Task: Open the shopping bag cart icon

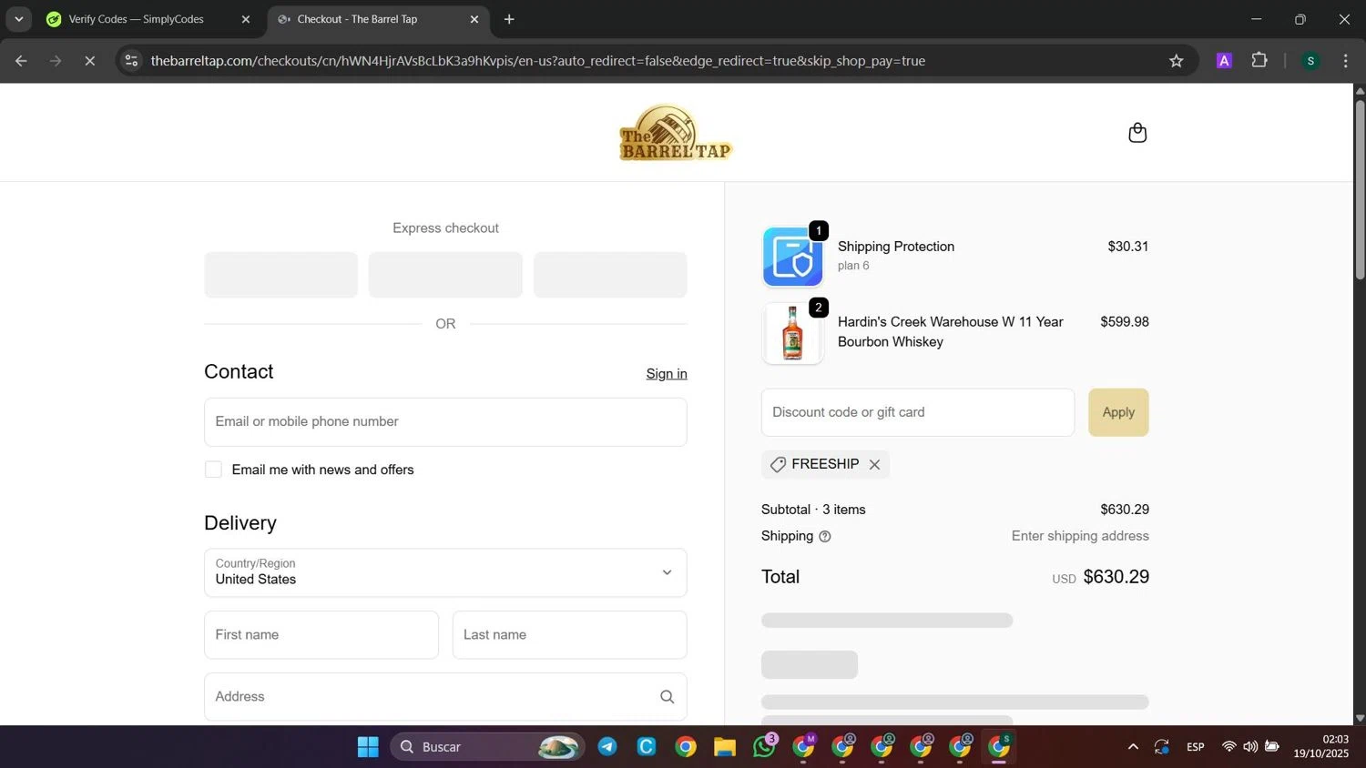Action: (x=1137, y=133)
